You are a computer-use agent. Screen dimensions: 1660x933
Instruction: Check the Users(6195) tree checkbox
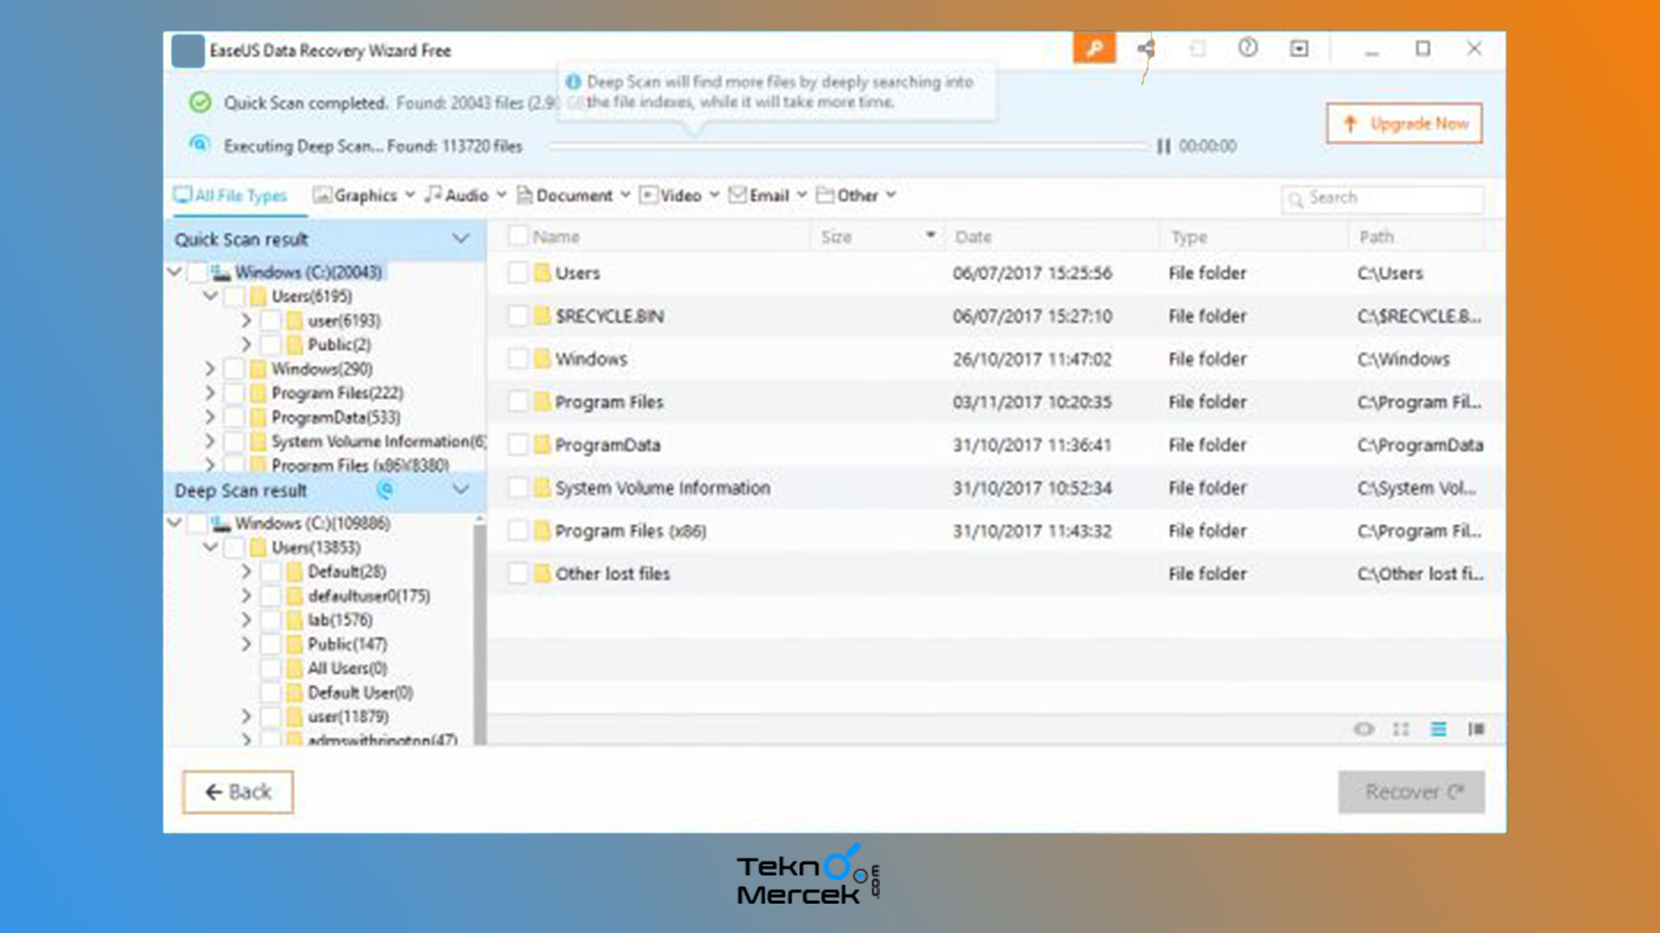pyautogui.click(x=233, y=296)
